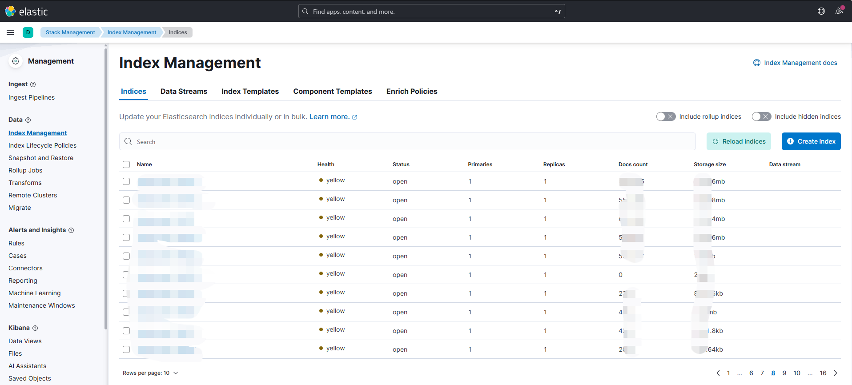Click Index Management breadcrumb

pos(132,32)
